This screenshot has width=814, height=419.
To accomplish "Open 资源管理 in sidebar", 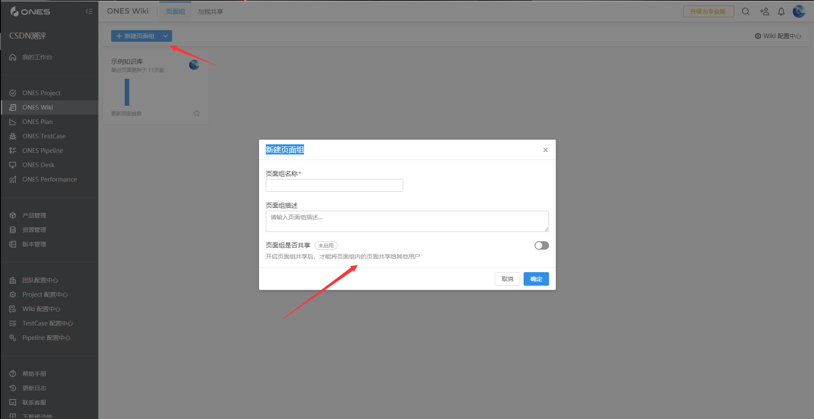I will [x=50, y=230].
